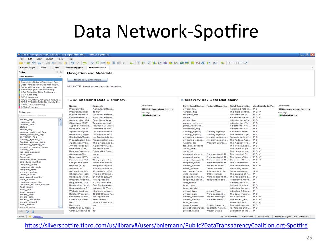Open the Edit menu
332x249 pixels.
click(x=30, y=59)
